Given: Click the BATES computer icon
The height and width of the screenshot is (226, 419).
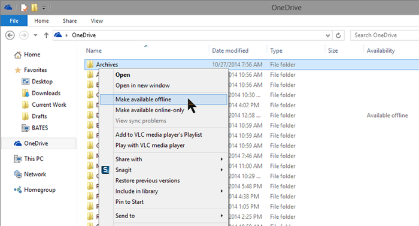Looking at the screenshot, I should 25,128.
